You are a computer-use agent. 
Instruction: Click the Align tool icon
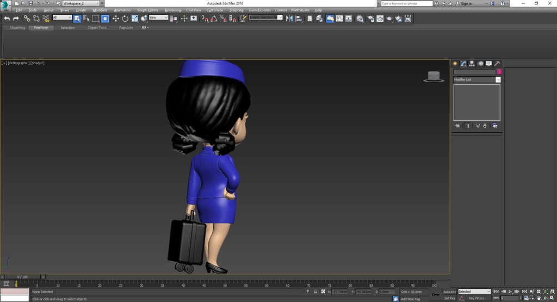[299, 19]
